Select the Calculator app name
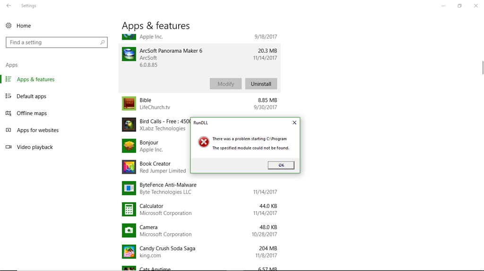484x271 pixels. click(x=151, y=205)
